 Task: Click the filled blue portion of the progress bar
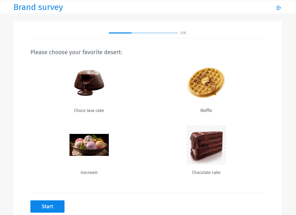(x=120, y=33)
